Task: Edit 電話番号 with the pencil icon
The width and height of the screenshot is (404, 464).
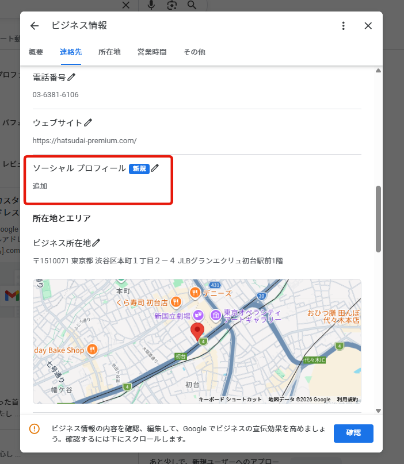Action: 71,77
